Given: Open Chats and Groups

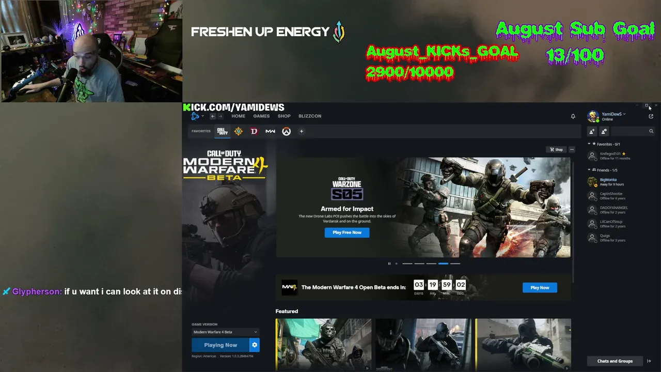Looking at the screenshot, I should (x=615, y=361).
